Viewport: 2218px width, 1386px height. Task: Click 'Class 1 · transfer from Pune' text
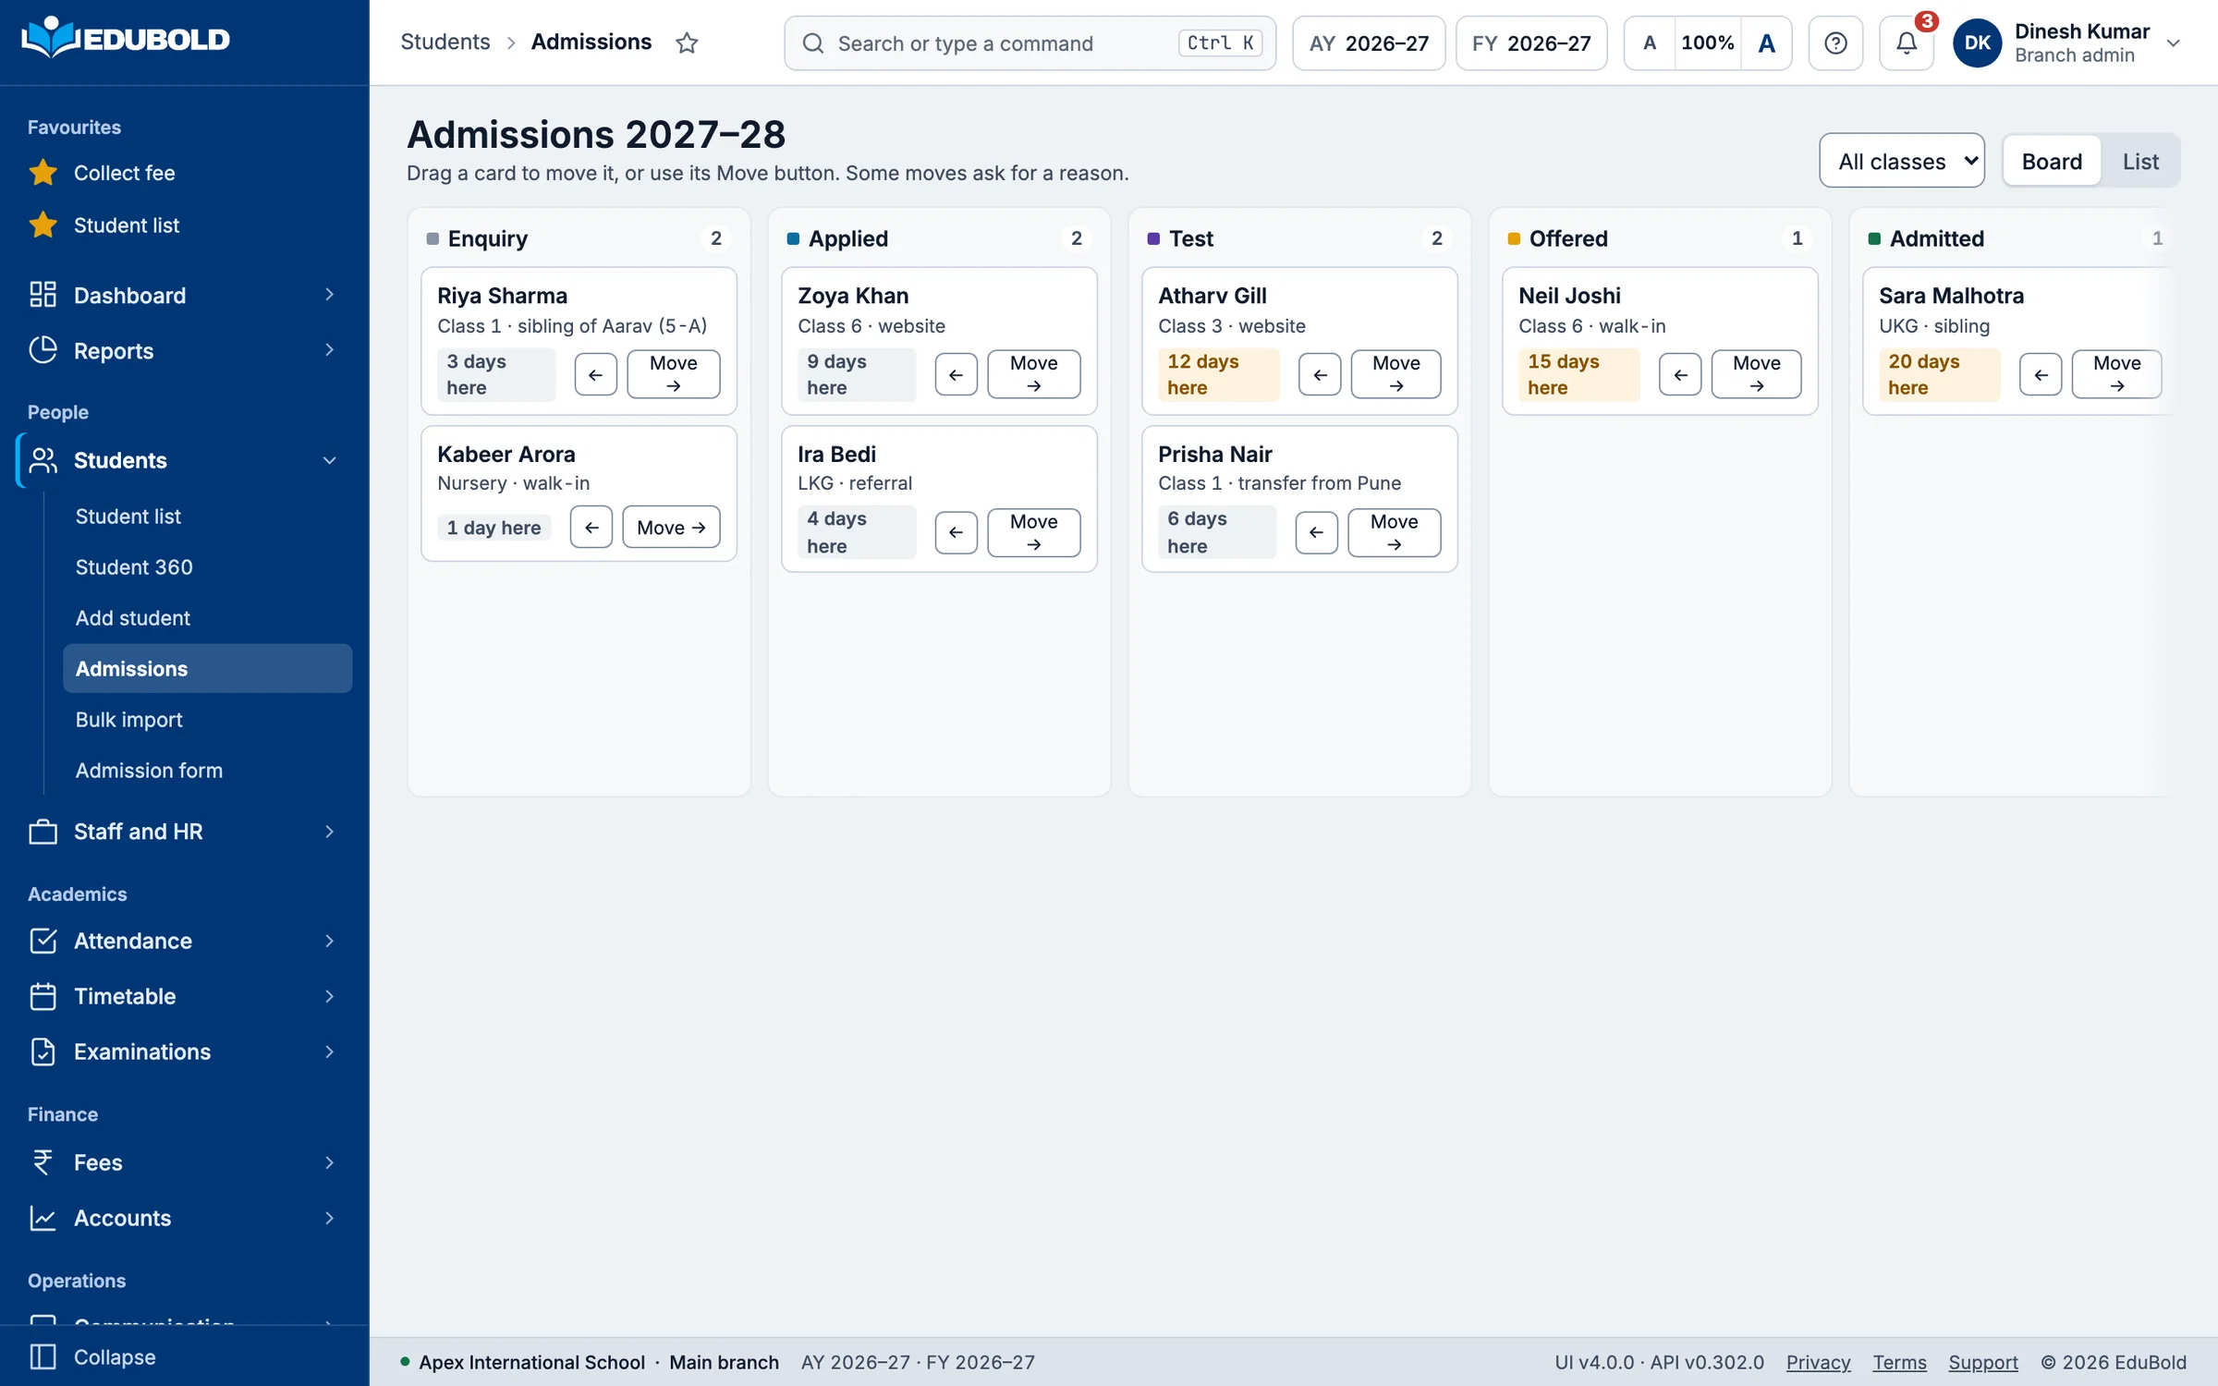[1279, 483]
